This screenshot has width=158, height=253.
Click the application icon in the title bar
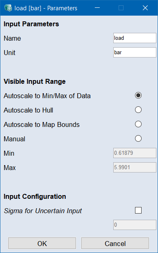click(x=8, y=8)
